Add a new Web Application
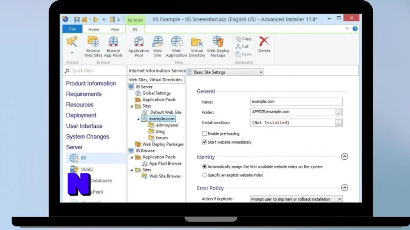410x230 pixels. coord(176,46)
